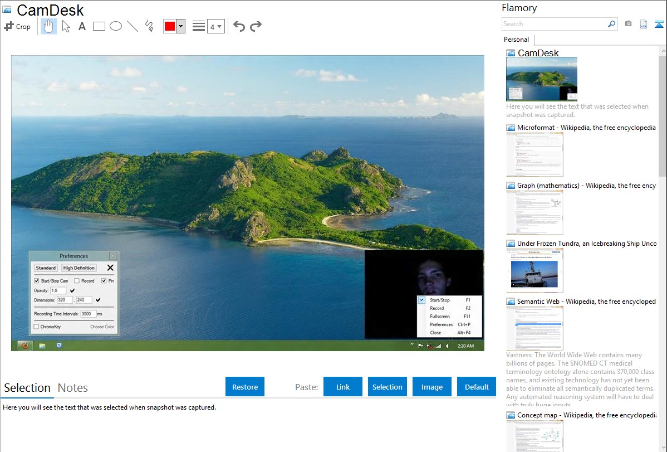The height and width of the screenshot is (452, 667).
Task: Pick the freehand scribble tool
Action: click(149, 26)
